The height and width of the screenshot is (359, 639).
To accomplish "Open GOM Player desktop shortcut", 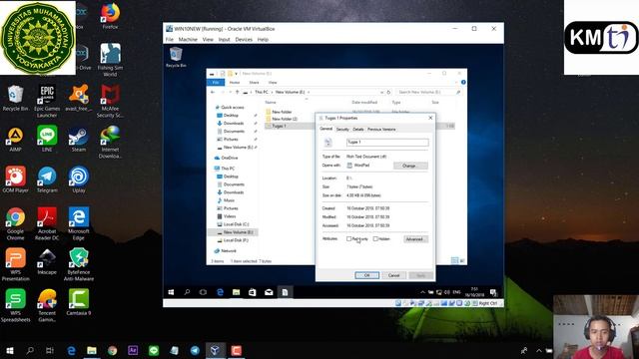I will (15, 179).
